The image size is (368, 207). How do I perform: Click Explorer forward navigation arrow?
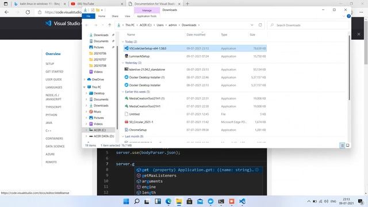pyautogui.click(x=95, y=25)
